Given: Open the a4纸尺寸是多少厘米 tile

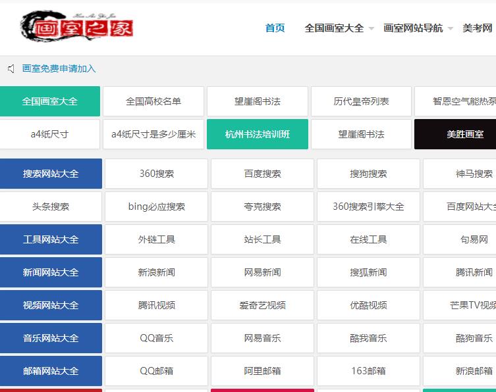Looking at the screenshot, I should 153,134.
